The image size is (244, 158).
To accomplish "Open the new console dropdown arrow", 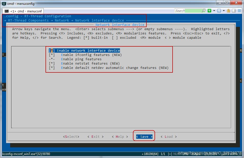I will pos(214,11).
